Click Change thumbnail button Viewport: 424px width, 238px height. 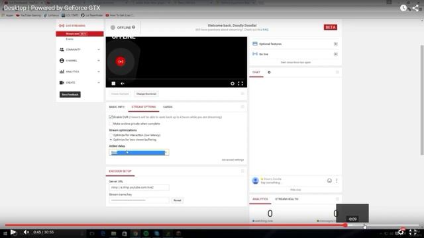coord(146,94)
